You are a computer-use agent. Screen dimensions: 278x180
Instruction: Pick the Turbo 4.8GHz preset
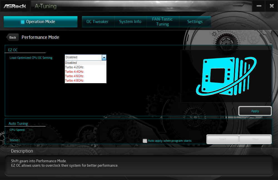point(86,80)
